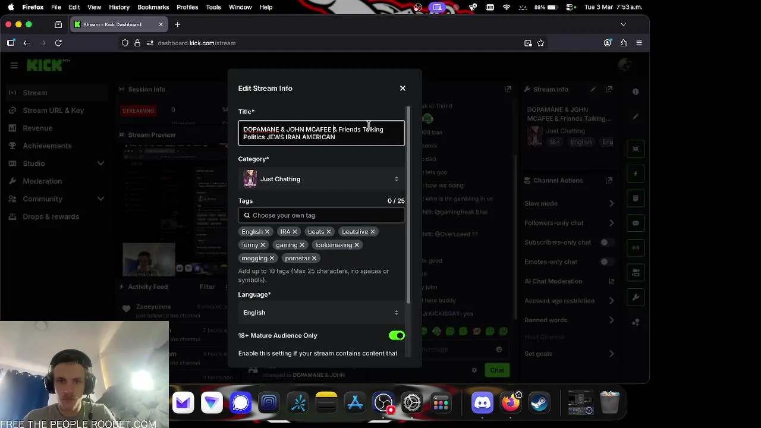The height and width of the screenshot is (428, 761).
Task: Click into the stream Title text field
Action: point(321,133)
